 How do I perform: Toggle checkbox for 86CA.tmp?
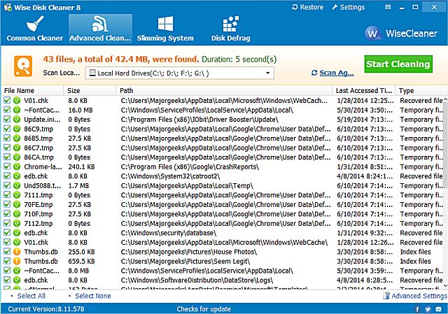[x=7, y=157]
